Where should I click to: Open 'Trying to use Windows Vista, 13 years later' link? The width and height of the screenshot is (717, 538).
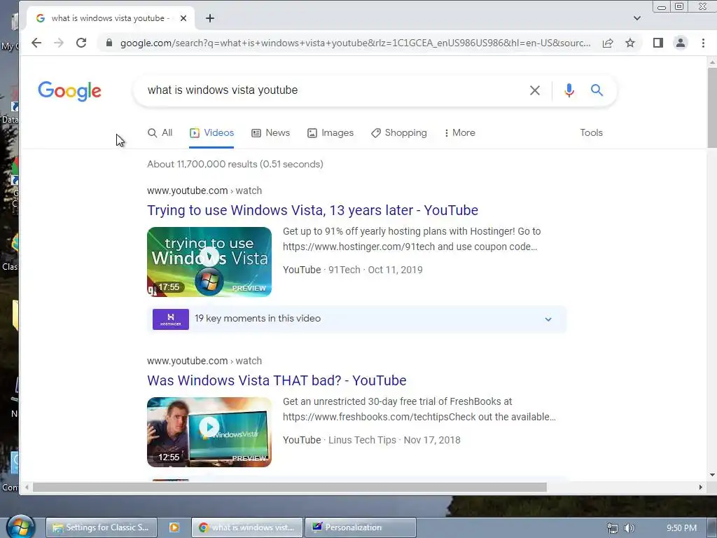pos(312,210)
